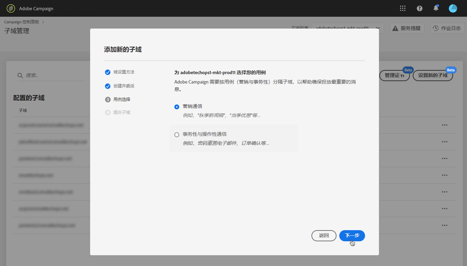Click the 添加新的子域 dialog title
This screenshot has width=467, height=266.
point(123,49)
